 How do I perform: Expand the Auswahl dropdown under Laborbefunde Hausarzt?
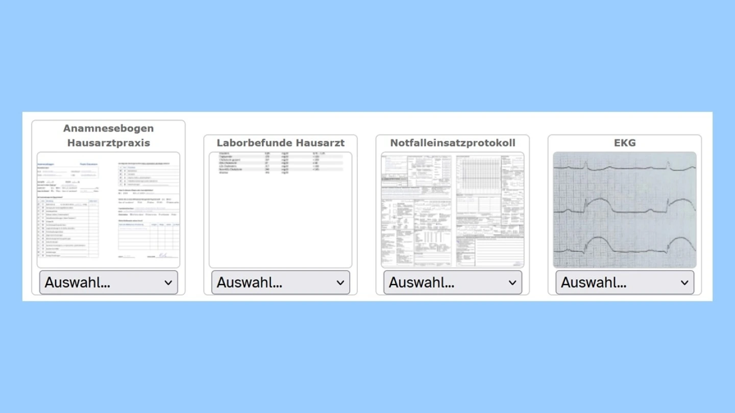click(280, 282)
